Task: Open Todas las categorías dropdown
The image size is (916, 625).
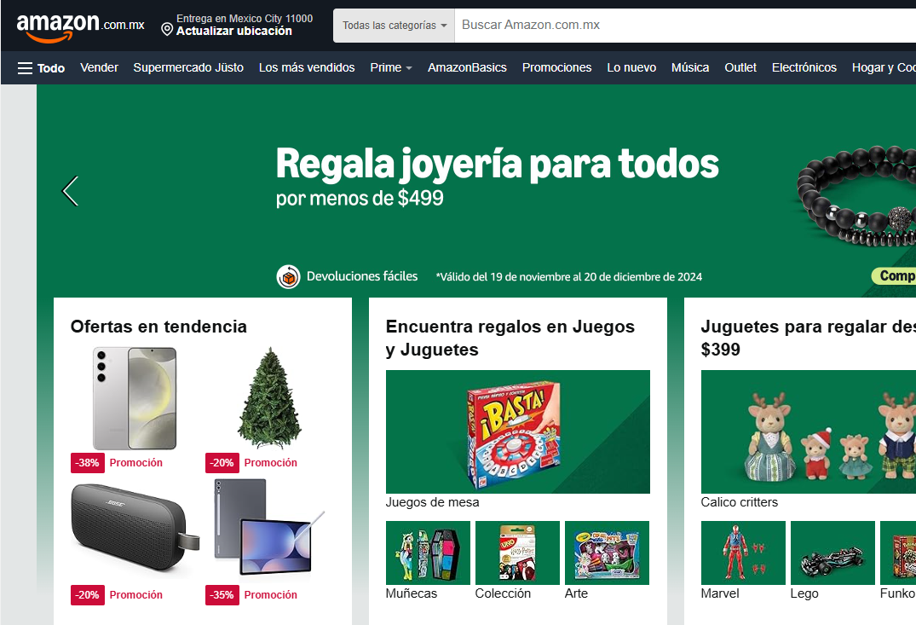Action: [x=394, y=25]
